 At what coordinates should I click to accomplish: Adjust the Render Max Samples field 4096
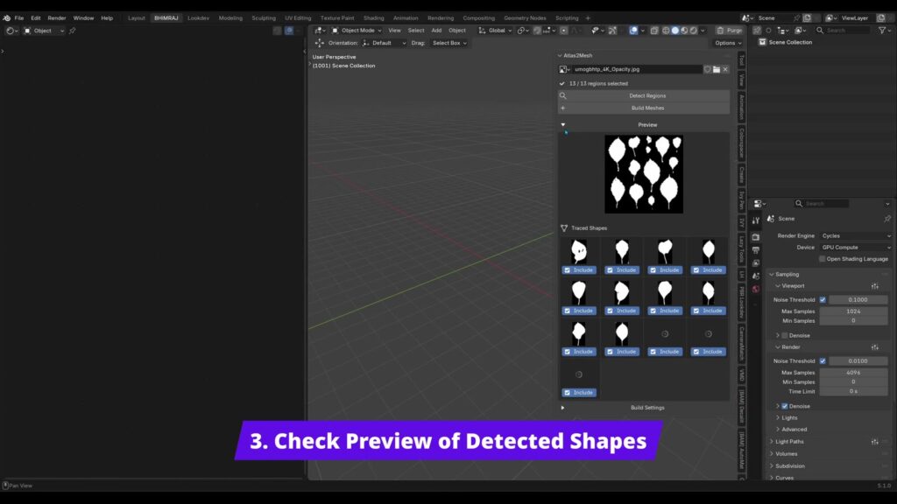click(853, 373)
